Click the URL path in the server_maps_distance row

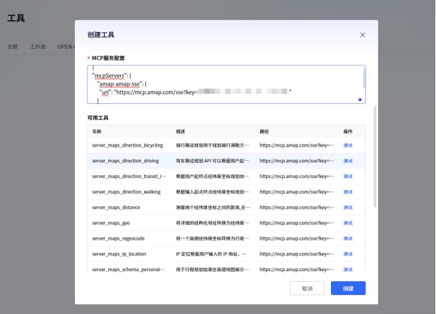click(x=297, y=208)
